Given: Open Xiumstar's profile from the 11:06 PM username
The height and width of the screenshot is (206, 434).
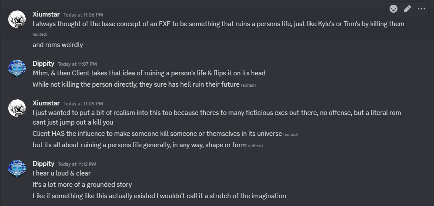Looking at the screenshot, I should pos(46,14).
